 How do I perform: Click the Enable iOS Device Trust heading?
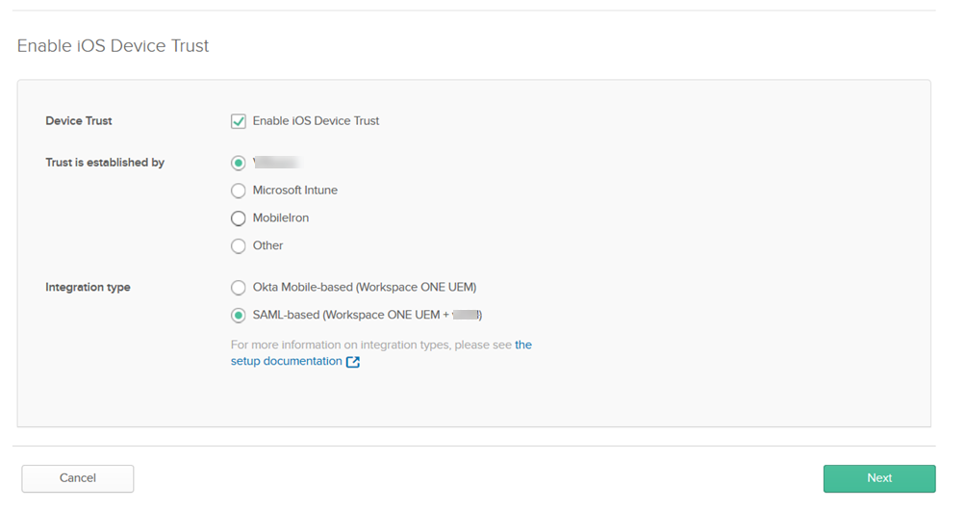pyautogui.click(x=113, y=46)
